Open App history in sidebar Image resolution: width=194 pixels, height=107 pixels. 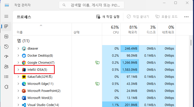[x=6, y=47]
